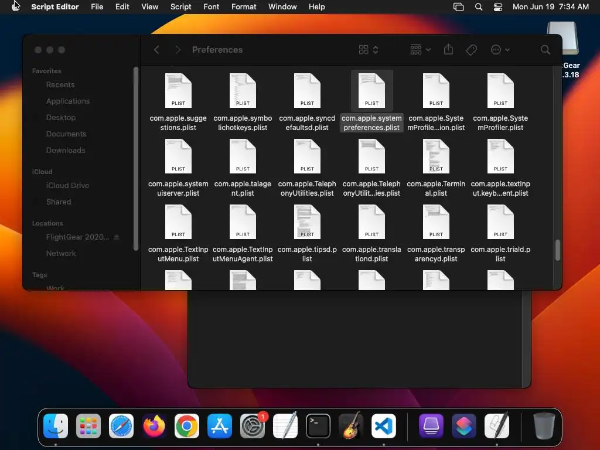Click the date and time in menu bar
Viewport: 600px width, 450px height.
(x=550, y=6)
